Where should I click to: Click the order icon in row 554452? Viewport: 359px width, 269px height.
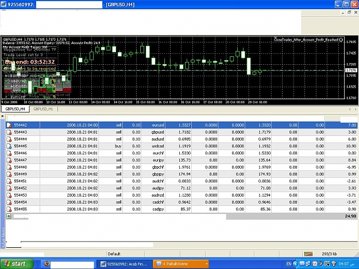[9, 188]
